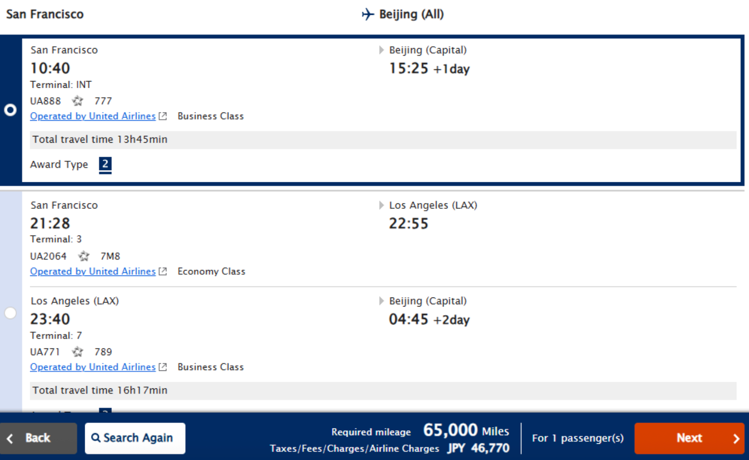Open Operated by United Airlines link for UA771

pyautogui.click(x=93, y=367)
